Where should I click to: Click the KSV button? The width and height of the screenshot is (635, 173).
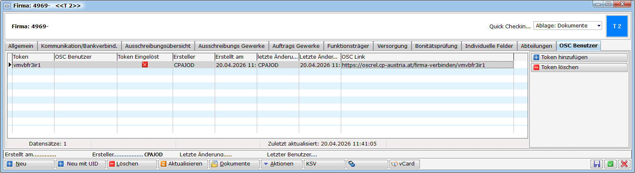click(x=324, y=164)
